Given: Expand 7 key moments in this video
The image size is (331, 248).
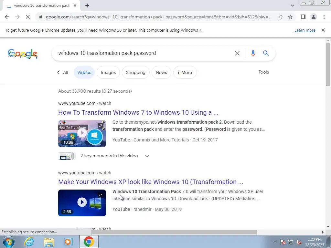Looking at the screenshot, I should coord(147,156).
